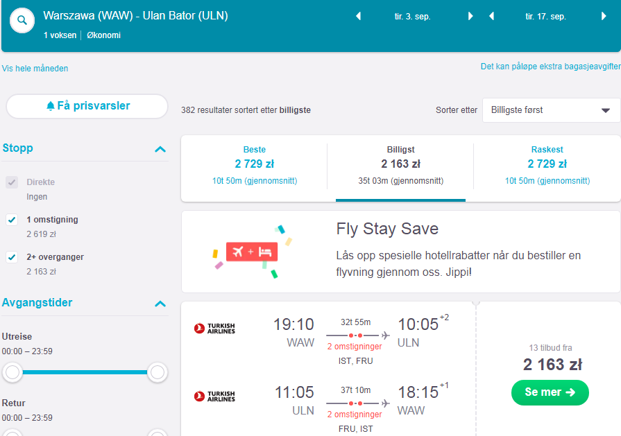Go to next return date after 17. sep.
The image size is (621, 436).
(x=604, y=16)
